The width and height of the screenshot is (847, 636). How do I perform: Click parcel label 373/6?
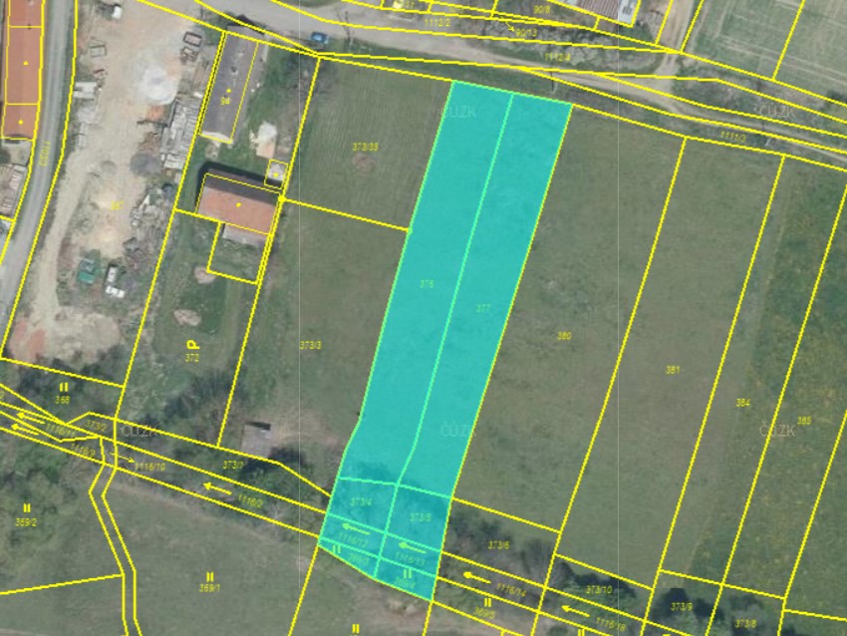click(498, 545)
